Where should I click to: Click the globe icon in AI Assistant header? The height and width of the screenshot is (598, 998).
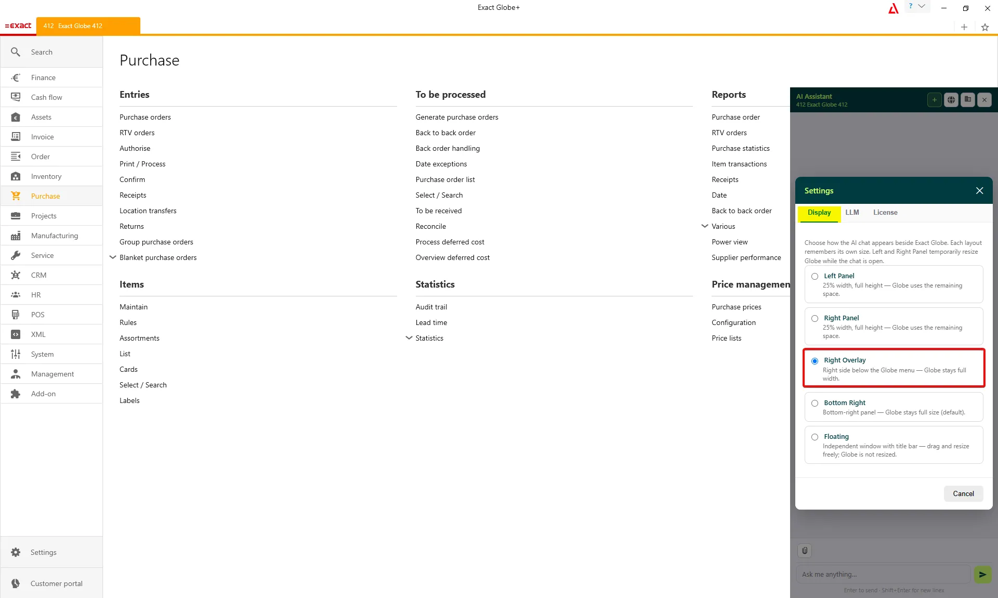pyautogui.click(x=951, y=100)
